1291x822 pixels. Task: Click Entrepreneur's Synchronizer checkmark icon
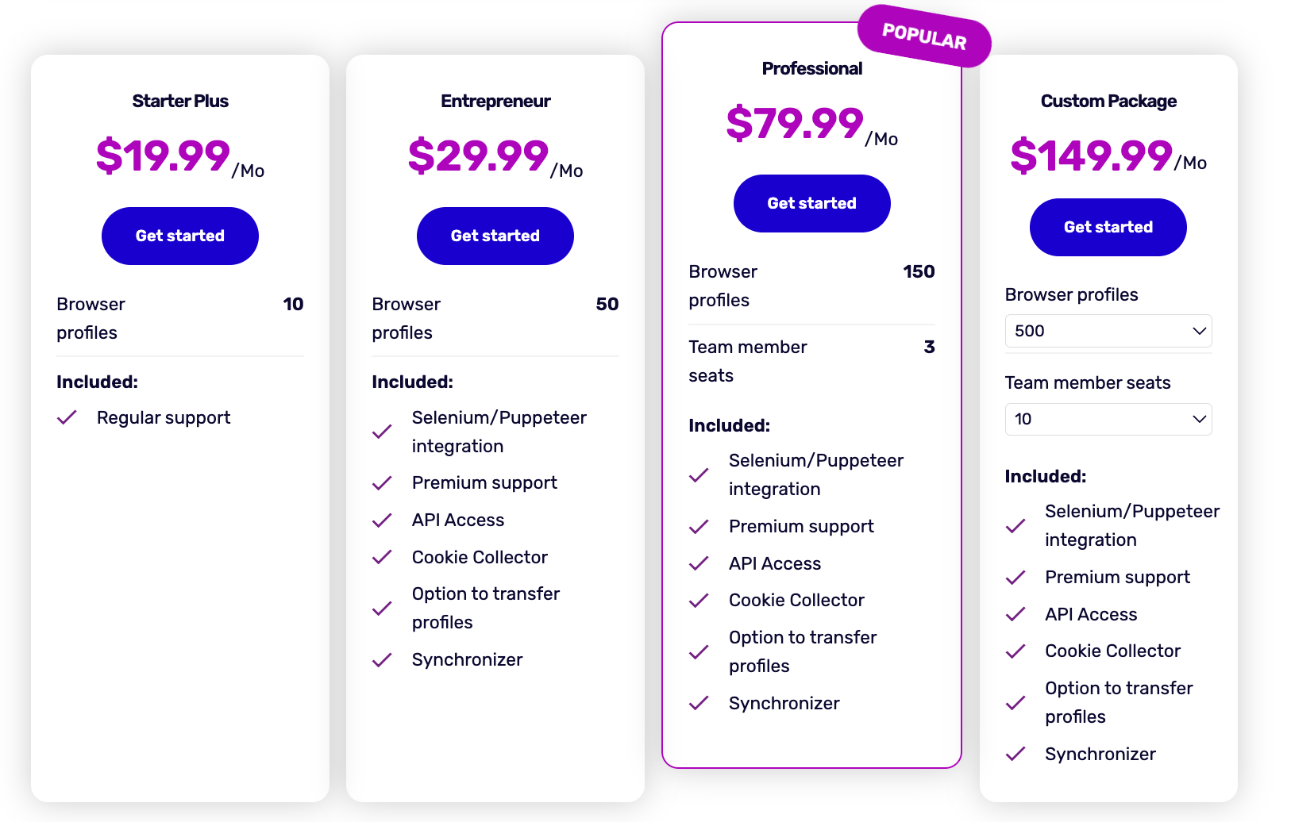point(382,660)
